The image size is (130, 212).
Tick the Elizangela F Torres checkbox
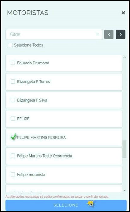pyautogui.click(x=13, y=81)
